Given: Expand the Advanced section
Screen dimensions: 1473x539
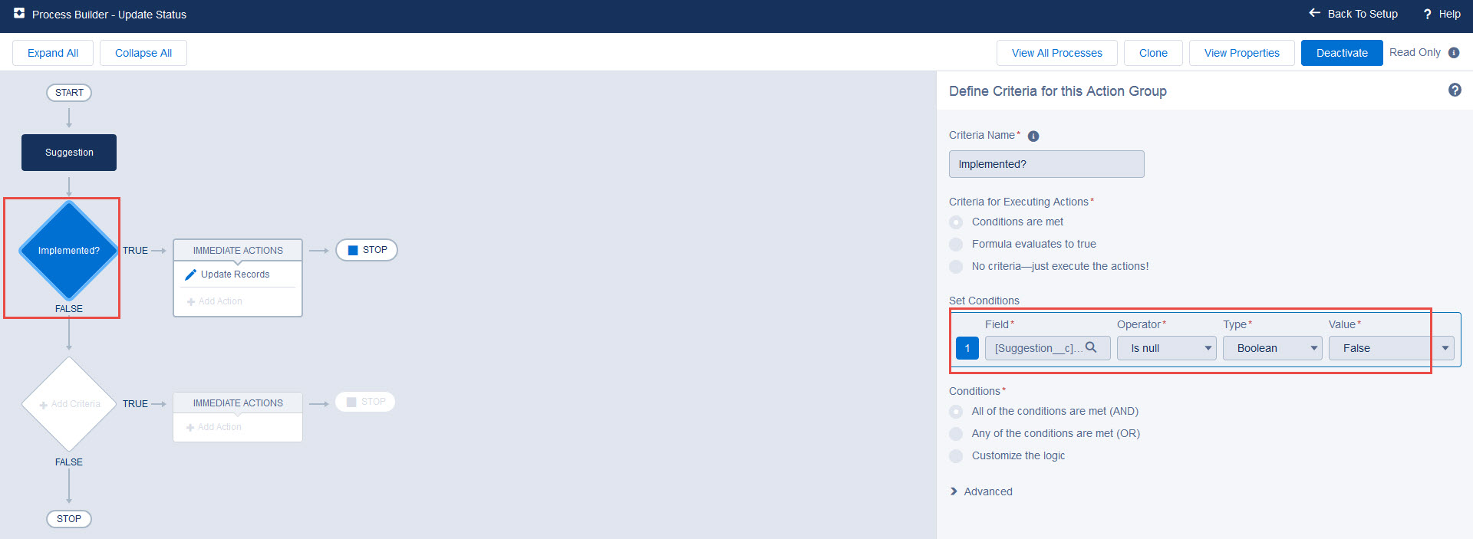Looking at the screenshot, I should point(981,491).
